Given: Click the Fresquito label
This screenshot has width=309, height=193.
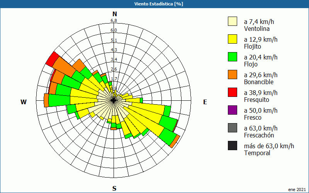Looking at the screenshot, I should tap(256, 100).
